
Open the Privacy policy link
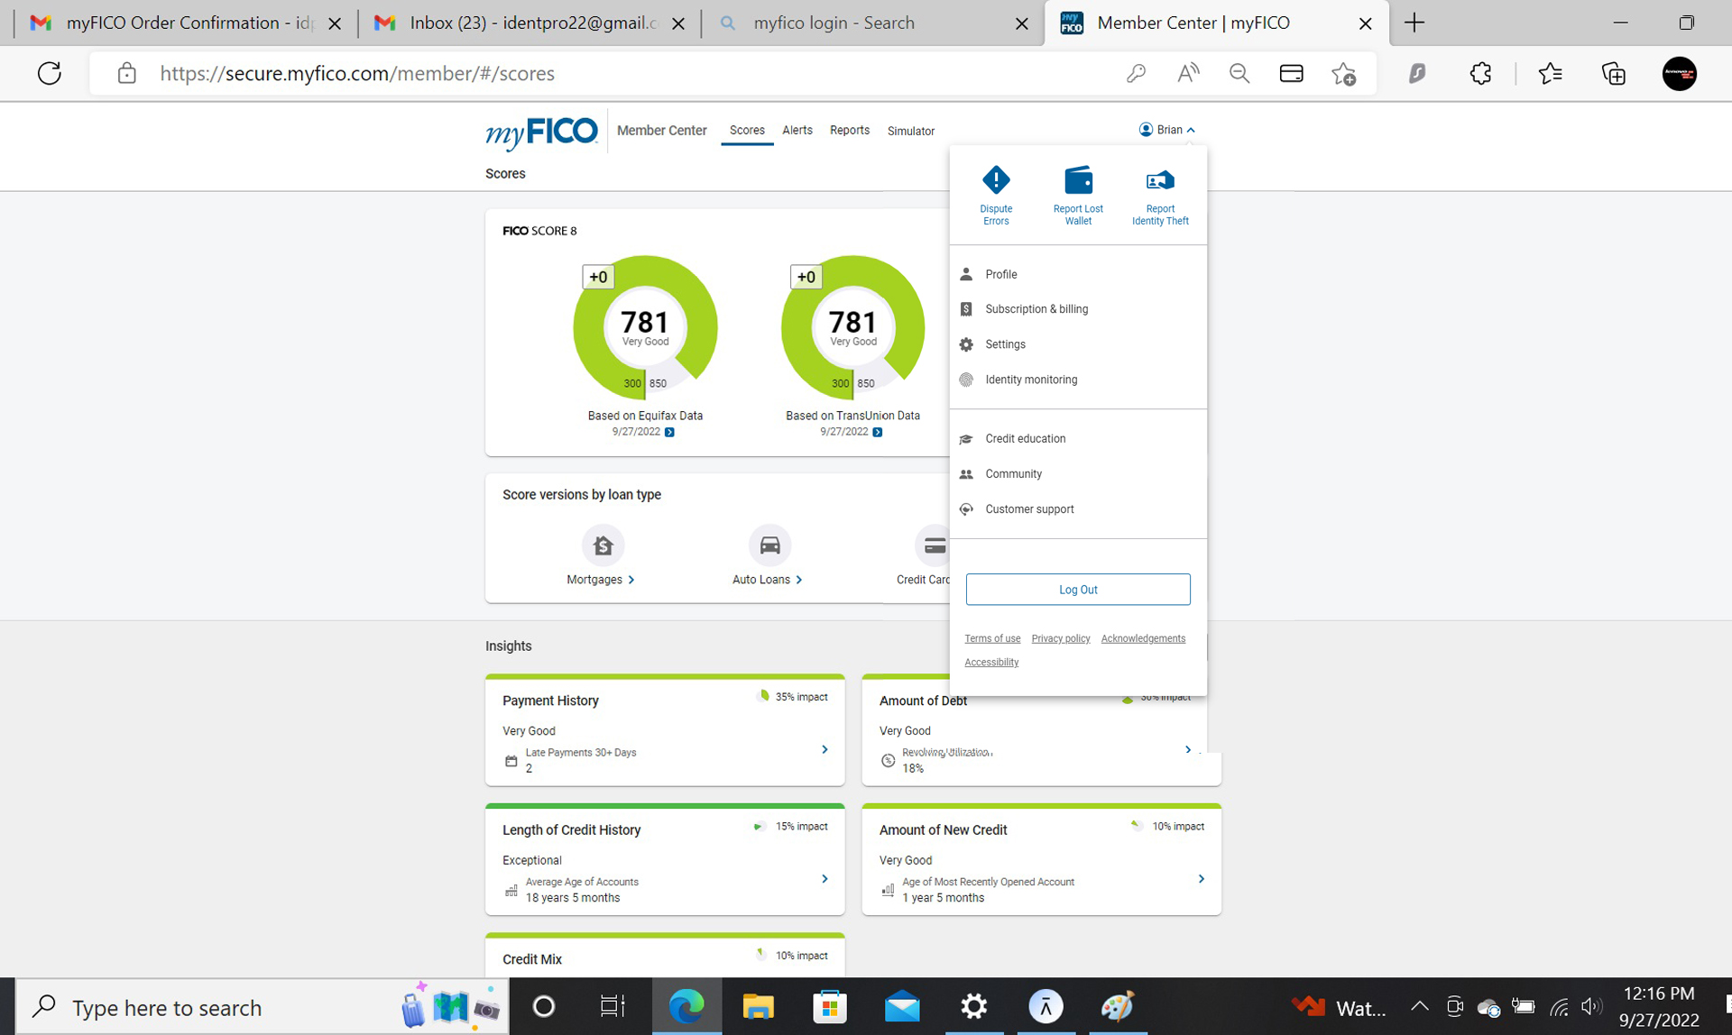(x=1060, y=638)
